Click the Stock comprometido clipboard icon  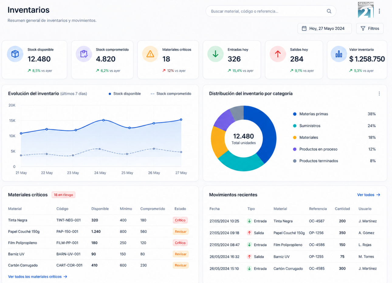pyautogui.click(x=84, y=54)
